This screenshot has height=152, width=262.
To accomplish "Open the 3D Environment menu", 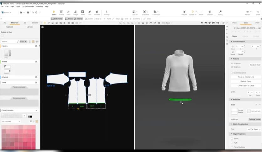I will [x=28, y=6].
